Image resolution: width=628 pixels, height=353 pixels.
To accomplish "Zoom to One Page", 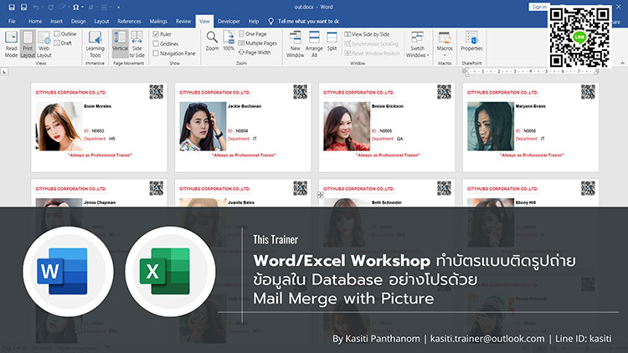I will click(253, 34).
